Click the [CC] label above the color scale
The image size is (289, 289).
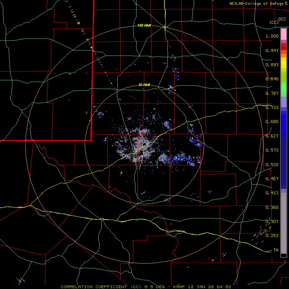click(x=274, y=22)
